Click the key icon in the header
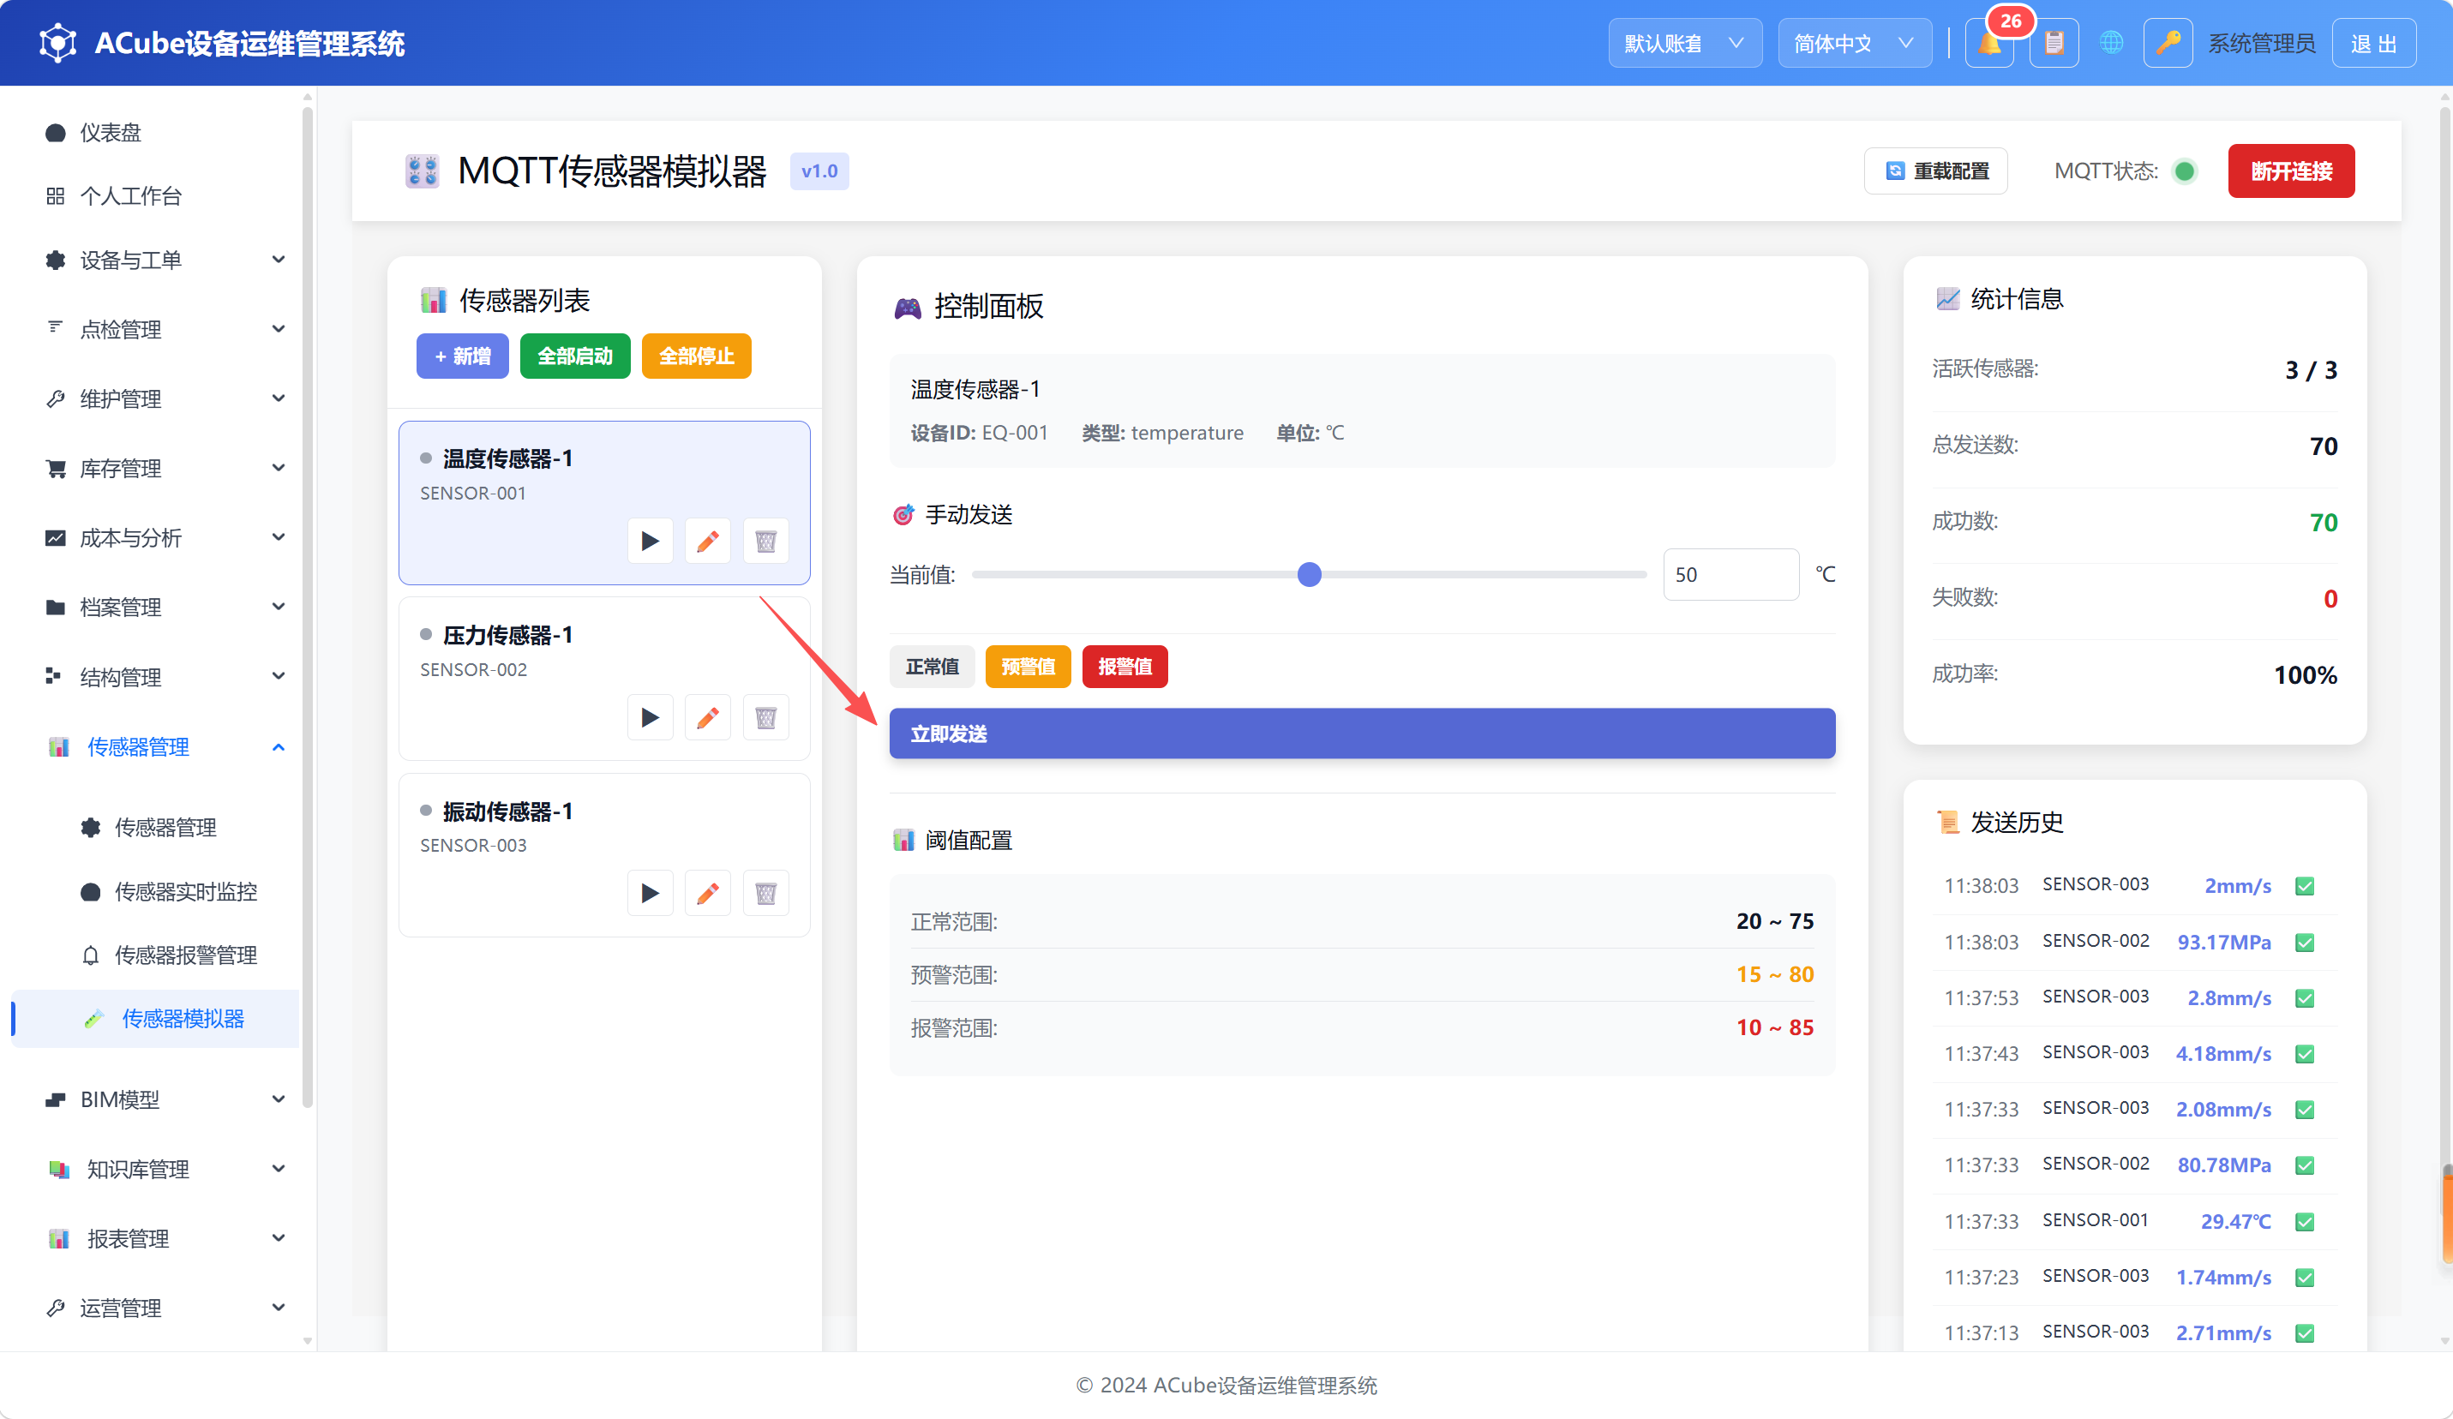Image resolution: width=2453 pixels, height=1419 pixels. tap(2168, 43)
